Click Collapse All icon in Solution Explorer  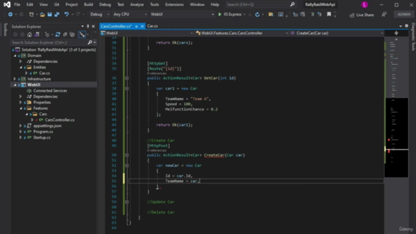click(65, 34)
